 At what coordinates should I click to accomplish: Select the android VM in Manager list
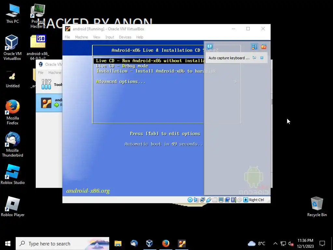coord(49,103)
